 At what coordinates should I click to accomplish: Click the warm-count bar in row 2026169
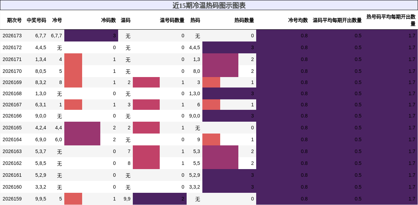pos(146,82)
